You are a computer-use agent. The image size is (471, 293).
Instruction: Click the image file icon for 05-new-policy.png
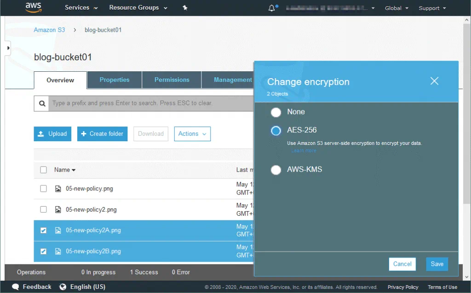tap(58, 189)
